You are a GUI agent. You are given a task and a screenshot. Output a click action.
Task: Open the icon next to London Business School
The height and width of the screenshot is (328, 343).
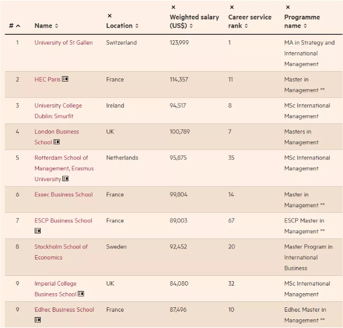56,143
